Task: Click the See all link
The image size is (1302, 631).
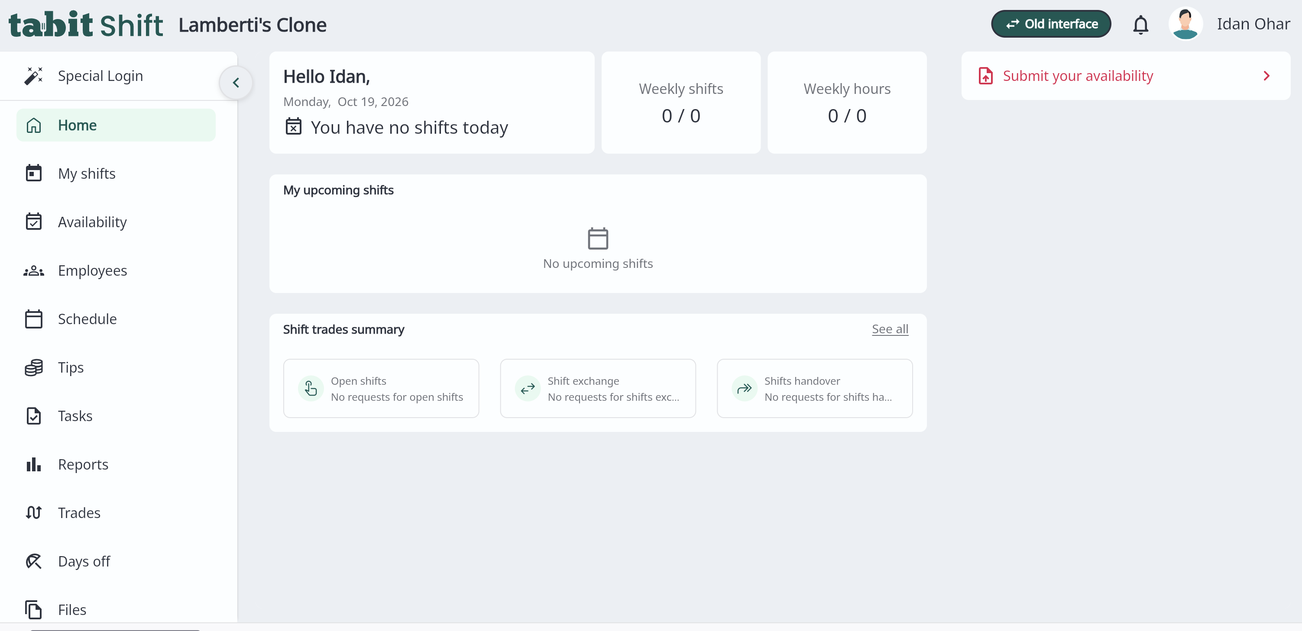Action: click(x=890, y=329)
